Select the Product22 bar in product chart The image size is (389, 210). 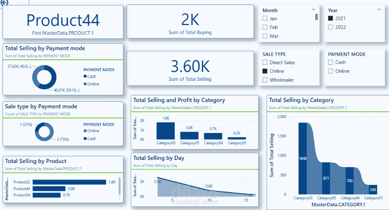tap(69, 182)
